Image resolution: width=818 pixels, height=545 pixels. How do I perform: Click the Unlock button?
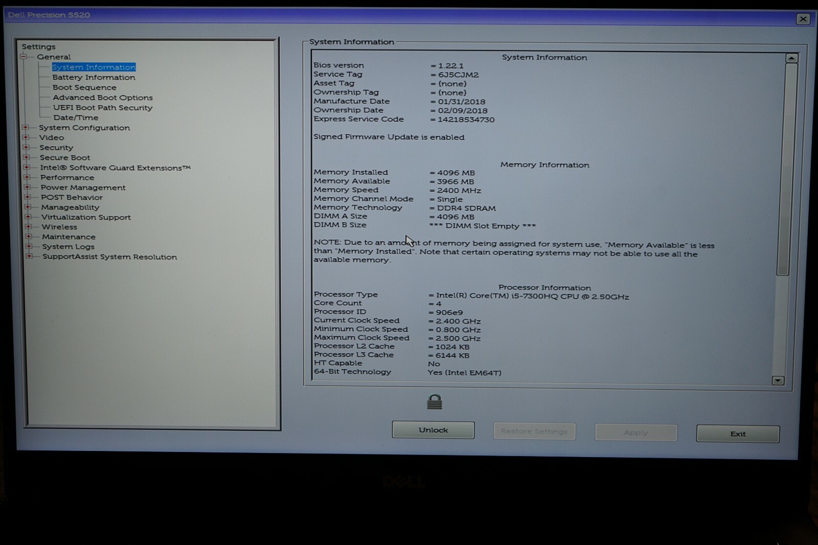point(433,430)
